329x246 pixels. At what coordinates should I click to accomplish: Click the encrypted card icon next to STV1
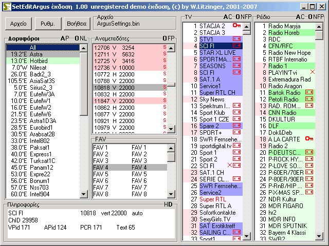coord(236,39)
